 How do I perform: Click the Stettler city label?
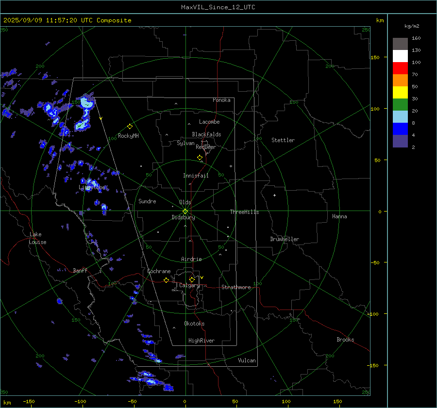tap(283, 140)
